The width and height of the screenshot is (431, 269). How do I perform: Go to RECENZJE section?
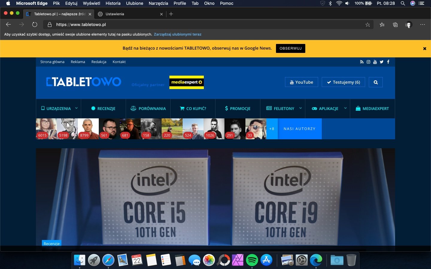pos(103,108)
